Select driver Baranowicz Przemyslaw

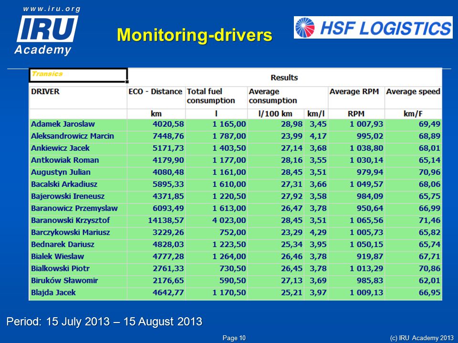tap(74, 208)
